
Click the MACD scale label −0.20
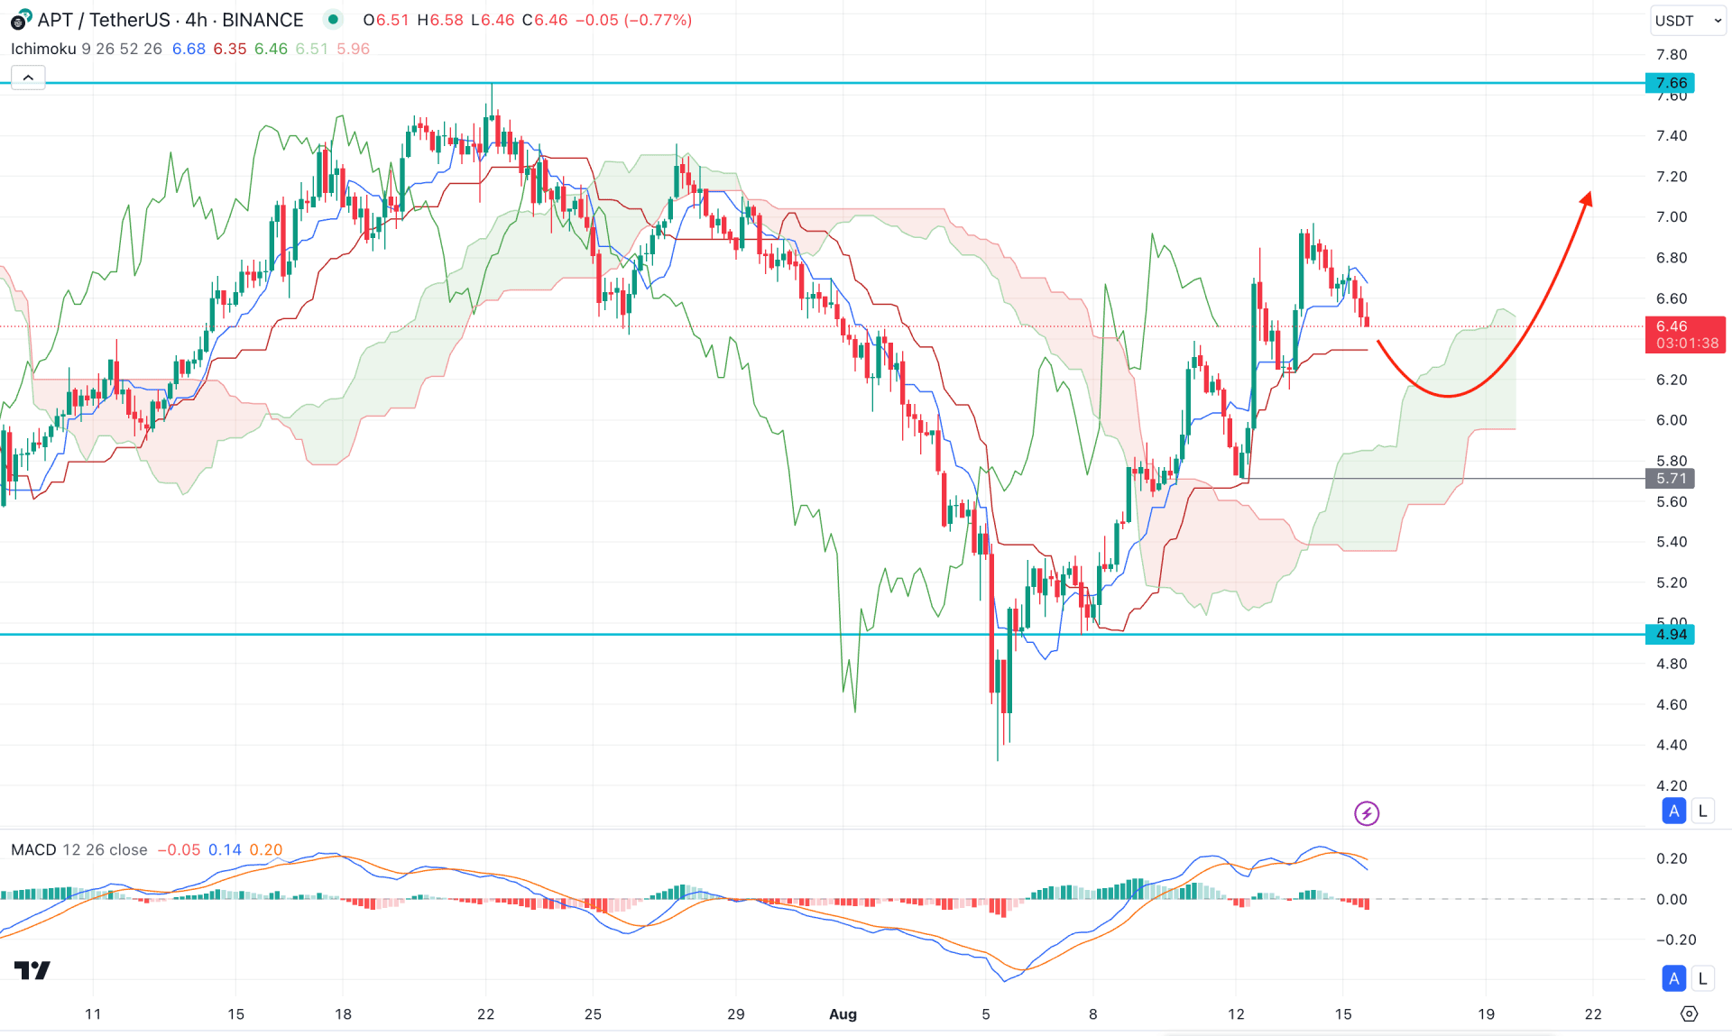(x=1675, y=940)
